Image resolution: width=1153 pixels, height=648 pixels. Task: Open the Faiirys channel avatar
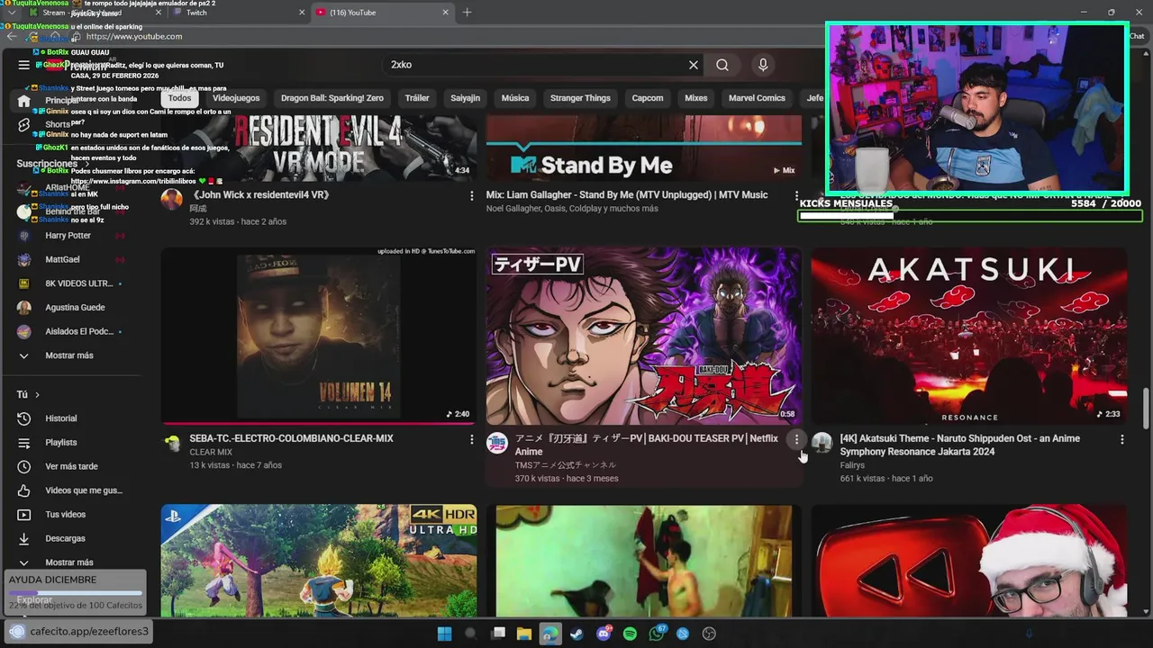tap(822, 443)
